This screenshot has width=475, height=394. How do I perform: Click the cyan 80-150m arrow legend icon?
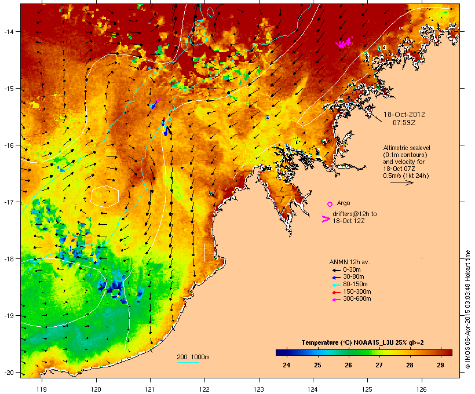coord(336,285)
